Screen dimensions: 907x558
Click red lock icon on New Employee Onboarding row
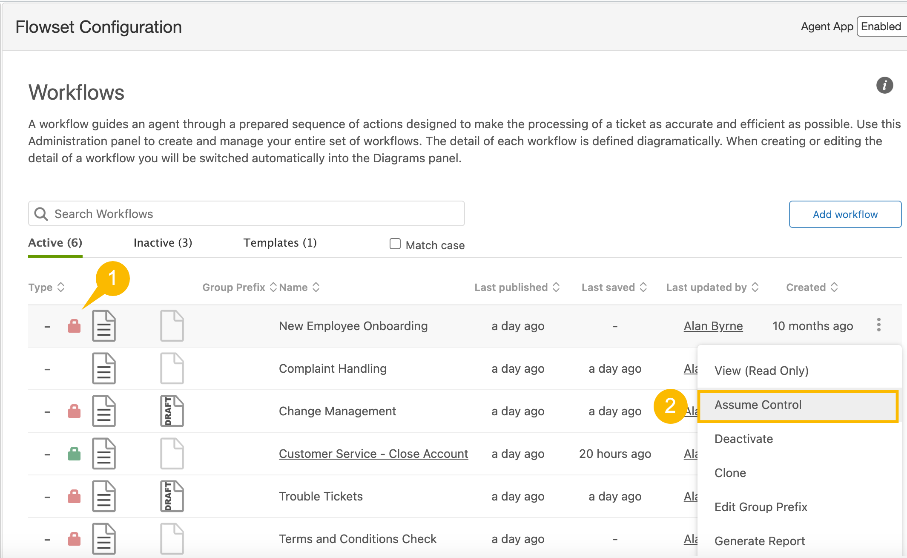(75, 326)
